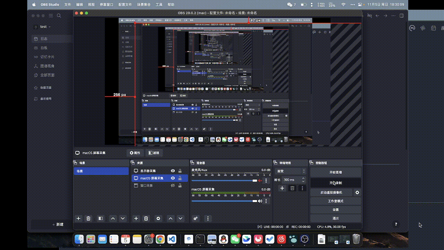Screen dimensions: 444x250
Task: Unmute the 麦克风/Aux channel
Action: [260, 181]
